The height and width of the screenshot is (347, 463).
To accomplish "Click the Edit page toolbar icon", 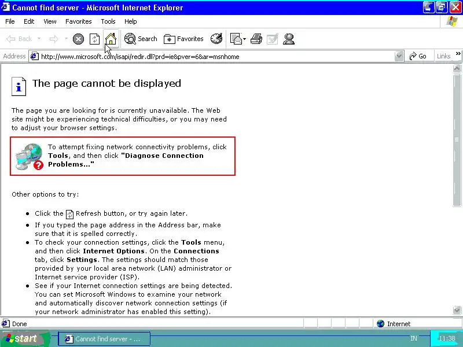I will click(272, 39).
